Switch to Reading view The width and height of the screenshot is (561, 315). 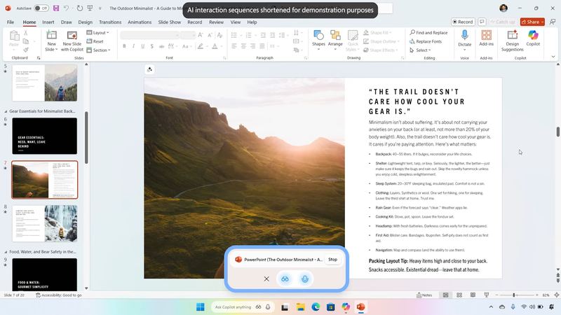pos(473,295)
